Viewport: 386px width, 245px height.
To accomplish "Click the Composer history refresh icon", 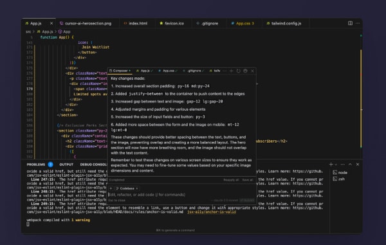I will click(x=238, y=71).
